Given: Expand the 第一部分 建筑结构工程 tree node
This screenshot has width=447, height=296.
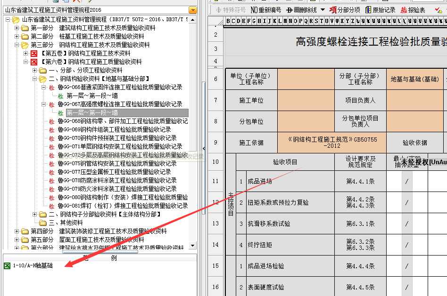Looking at the screenshot, I should coord(17,28).
